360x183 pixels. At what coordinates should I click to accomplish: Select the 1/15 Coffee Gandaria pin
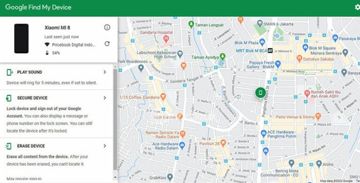163,97
